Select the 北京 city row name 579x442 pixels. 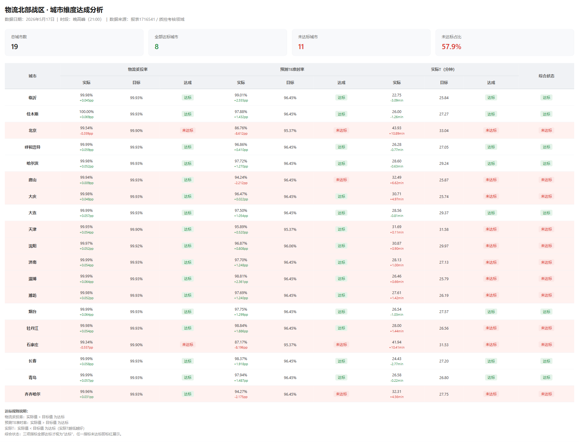point(33,130)
